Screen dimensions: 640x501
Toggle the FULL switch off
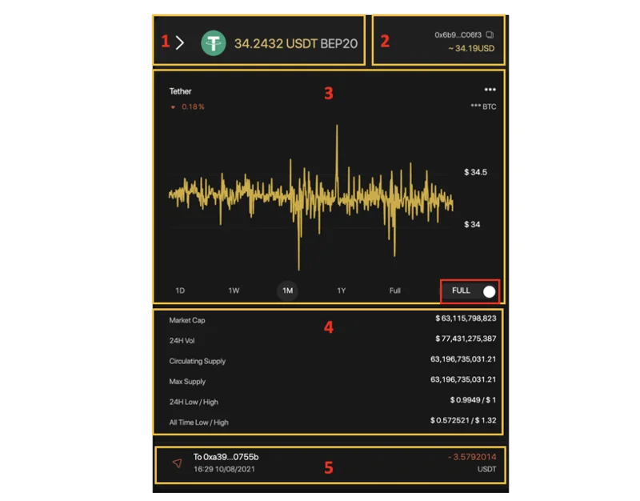point(489,291)
